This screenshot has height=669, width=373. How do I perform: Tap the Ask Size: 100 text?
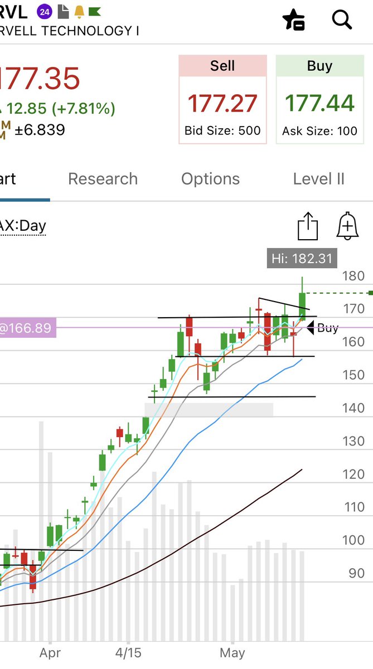pyautogui.click(x=319, y=131)
